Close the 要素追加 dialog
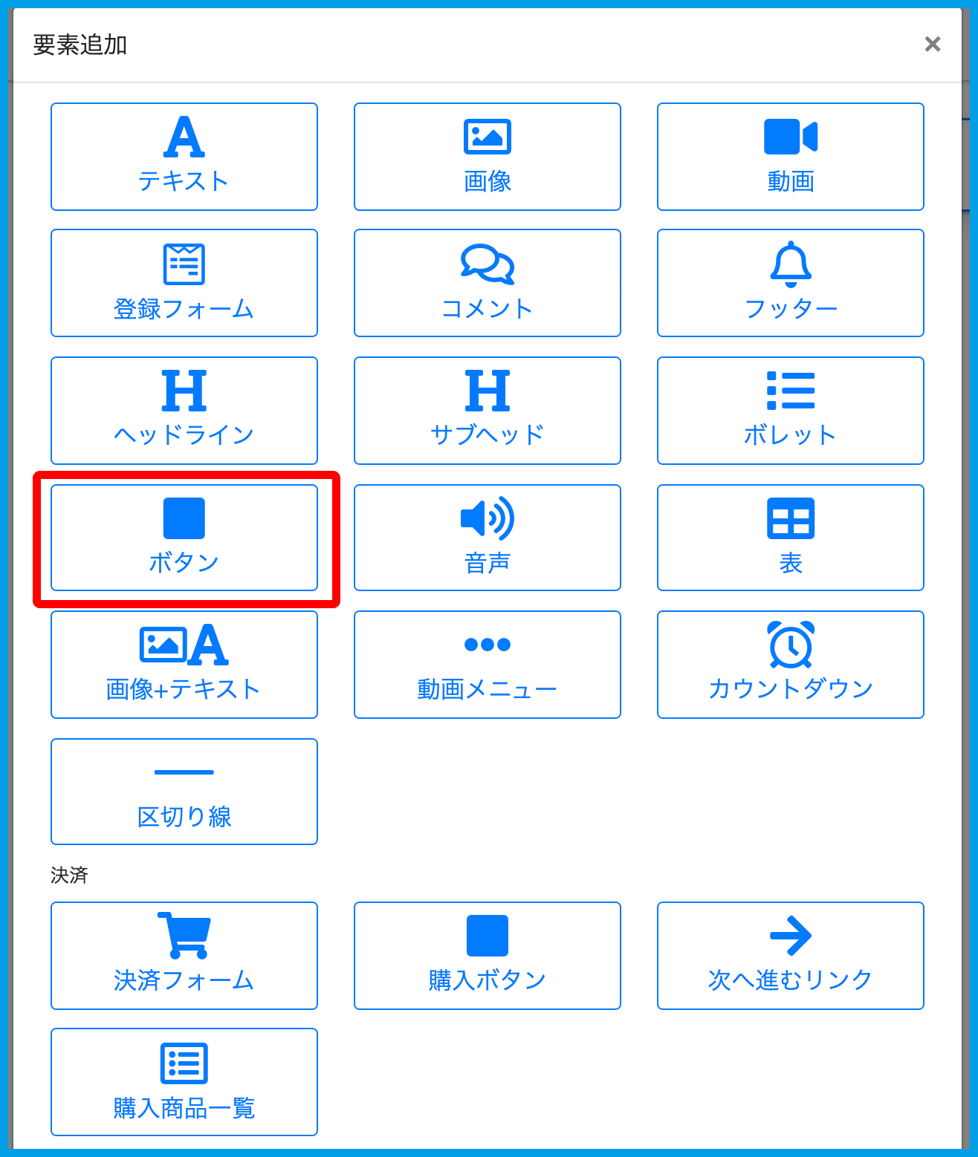This screenshot has height=1157, width=978. point(932,45)
